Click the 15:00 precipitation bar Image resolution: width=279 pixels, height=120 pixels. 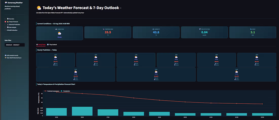click(x=56, y=112)
